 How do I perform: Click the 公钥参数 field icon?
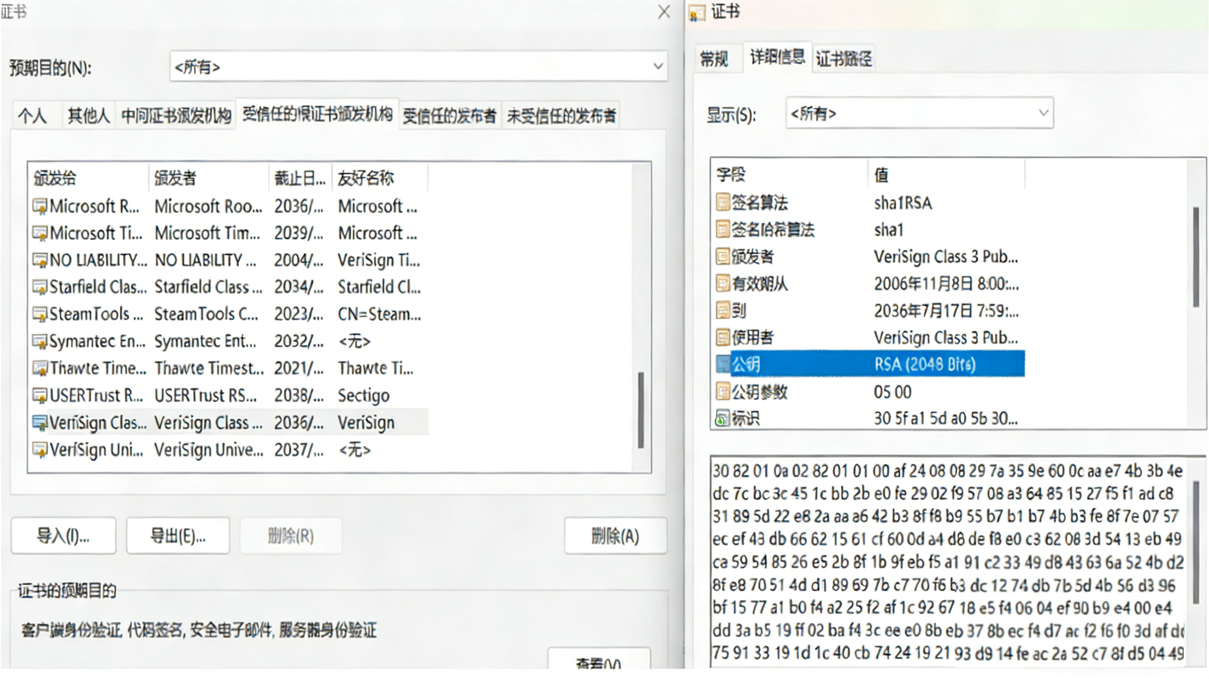(723, 391)
